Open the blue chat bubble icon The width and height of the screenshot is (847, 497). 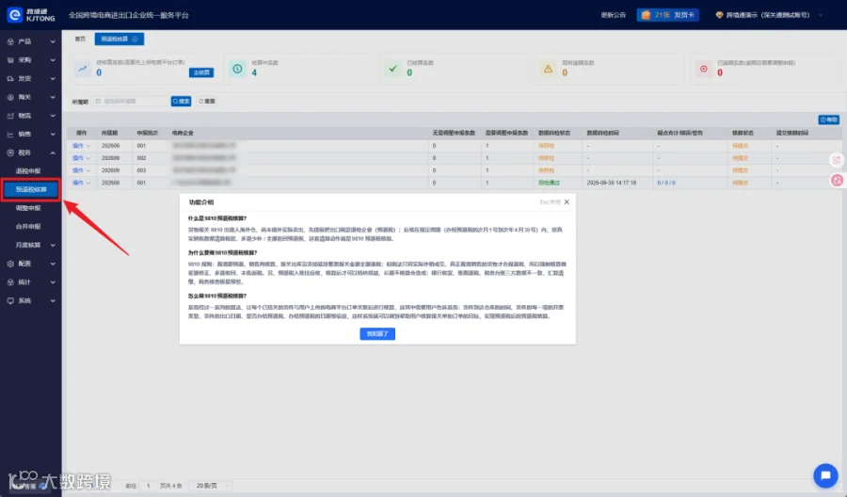pos(825,475)
